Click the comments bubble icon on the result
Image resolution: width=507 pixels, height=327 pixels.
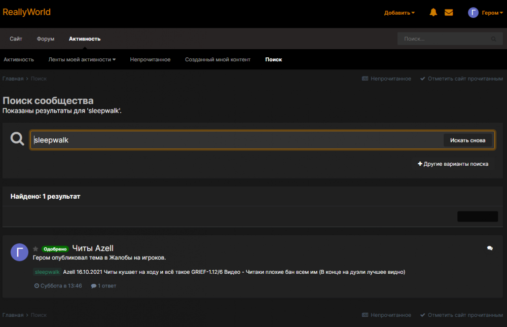(490, 248)
